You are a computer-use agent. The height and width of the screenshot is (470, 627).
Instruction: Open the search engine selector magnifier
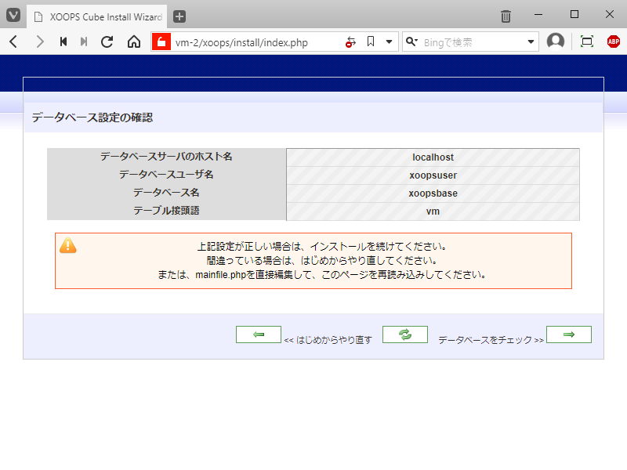[x=411, y=42]
